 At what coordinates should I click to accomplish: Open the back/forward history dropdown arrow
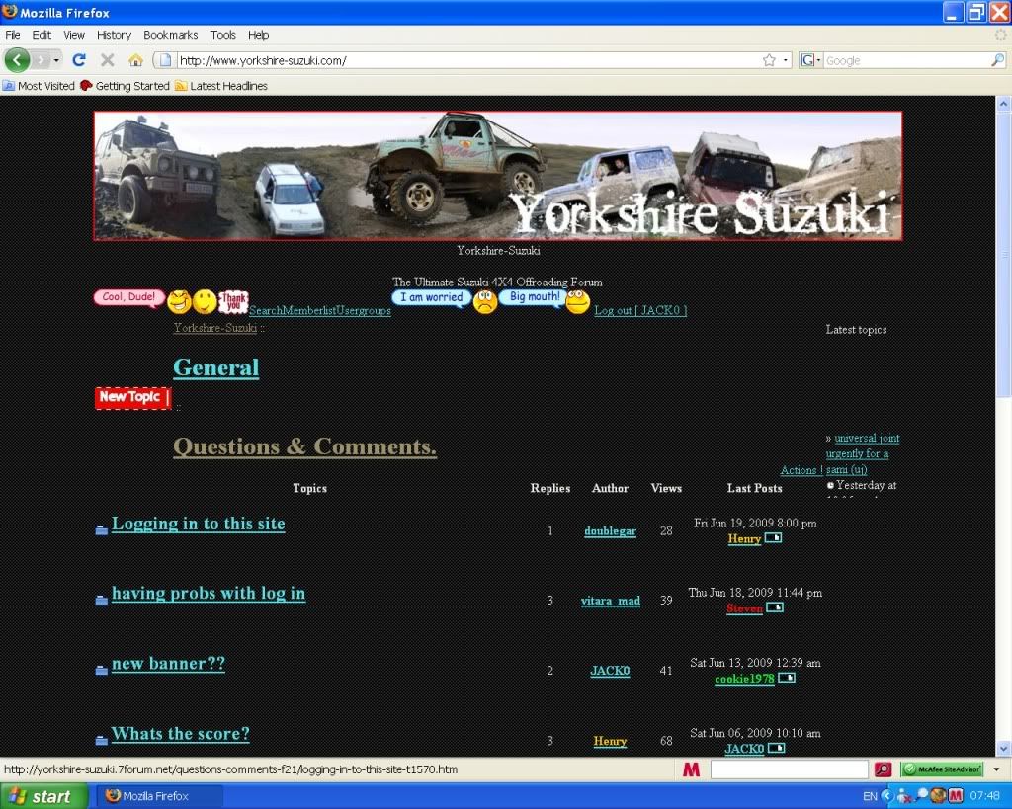pyautogui.click(x=56, y=60)
